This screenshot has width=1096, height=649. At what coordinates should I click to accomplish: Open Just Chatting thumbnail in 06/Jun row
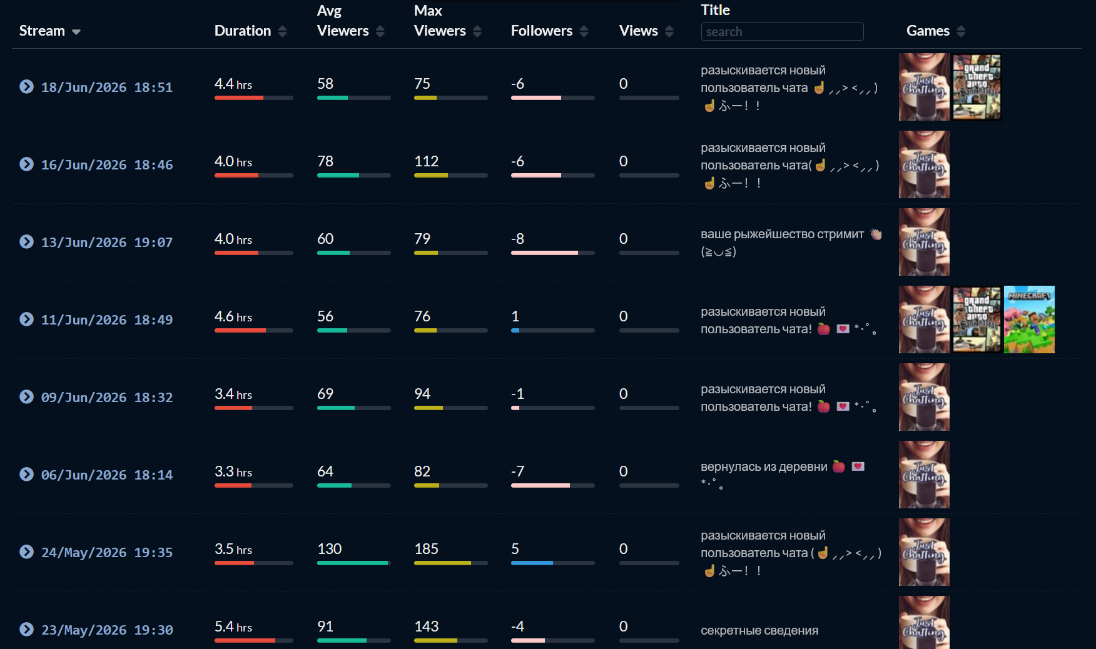coord(924,475)
